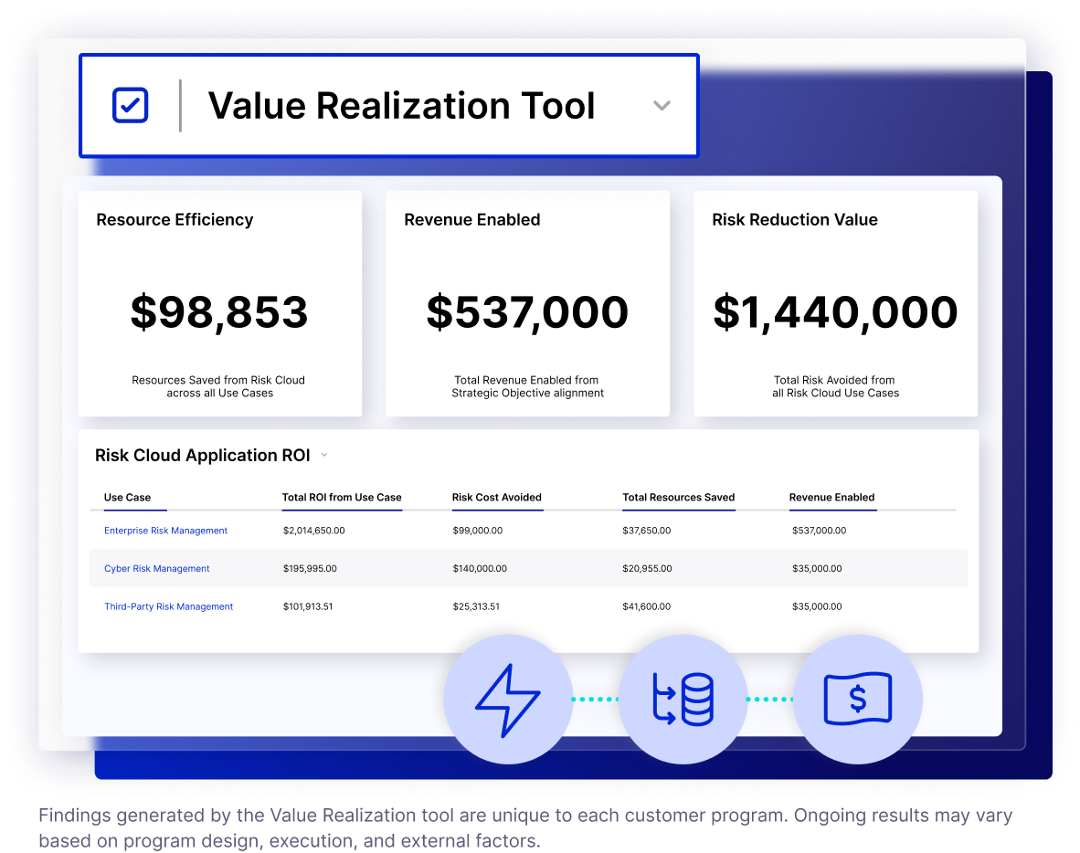Click the Resource Efficiency card title
1080x853 pixels.
175,219
